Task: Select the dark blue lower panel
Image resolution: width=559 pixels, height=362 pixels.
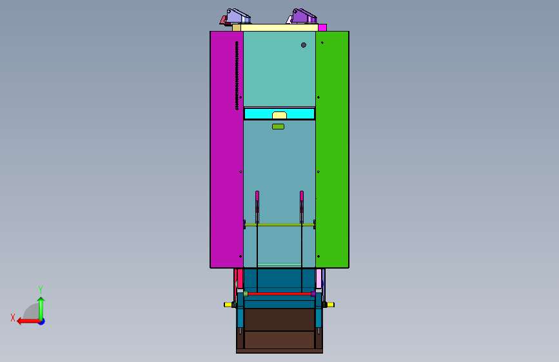Action: point(279,280)
